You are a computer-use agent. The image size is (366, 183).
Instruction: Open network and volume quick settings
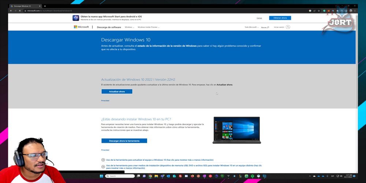(340, 176)
